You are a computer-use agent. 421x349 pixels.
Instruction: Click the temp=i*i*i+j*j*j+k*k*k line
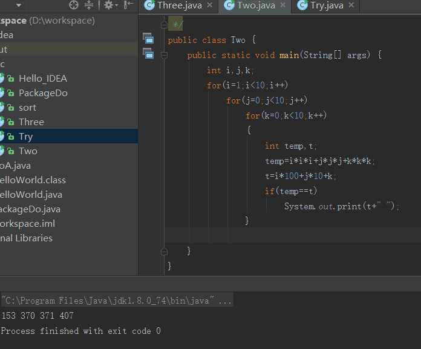[320, 161]
